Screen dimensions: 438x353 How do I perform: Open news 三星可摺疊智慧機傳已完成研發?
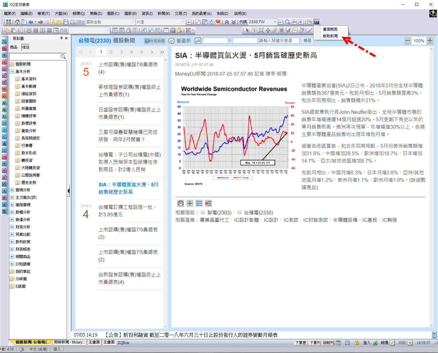tap(128, 136)
